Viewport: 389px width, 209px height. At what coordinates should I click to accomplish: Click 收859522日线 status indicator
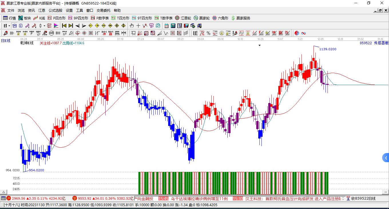click(363, 198)
